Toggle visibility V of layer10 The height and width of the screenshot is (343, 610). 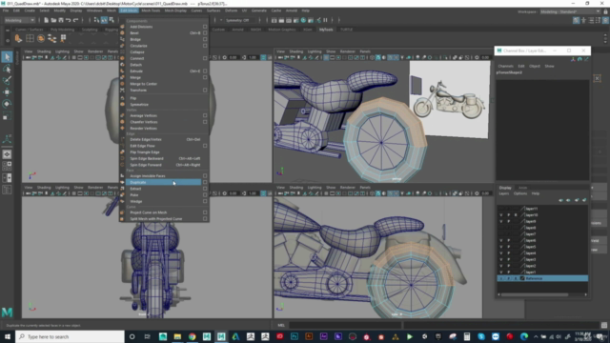point(501,215)
